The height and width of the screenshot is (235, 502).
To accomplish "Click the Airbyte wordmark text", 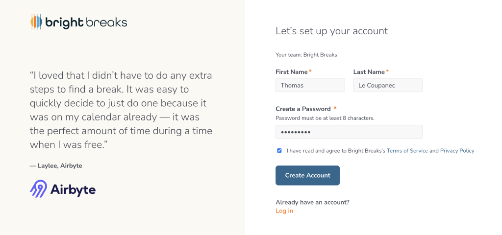I will pyautogui.click(x=73, y=190).
